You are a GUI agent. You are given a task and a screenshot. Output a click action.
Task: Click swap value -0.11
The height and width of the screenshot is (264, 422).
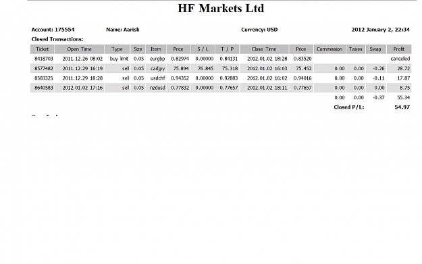[379, 78]
